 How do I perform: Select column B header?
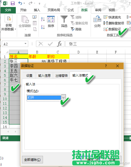click(37, 52)
